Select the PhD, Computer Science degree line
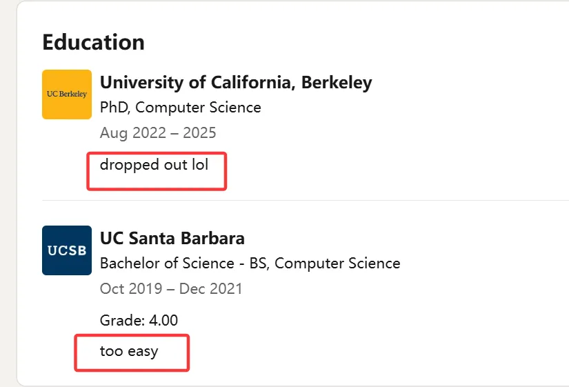Viewport: 569px width, 387px height. [x=181, y=108]
